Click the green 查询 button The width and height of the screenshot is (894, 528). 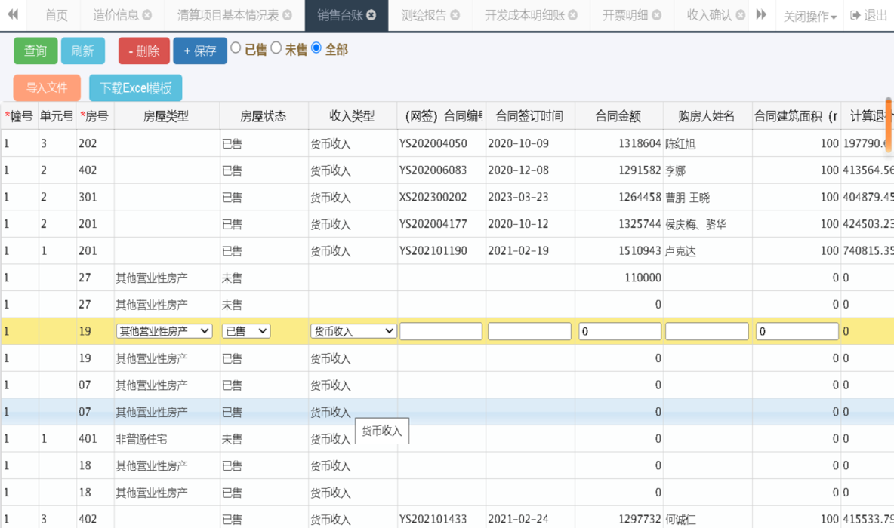(35, 51)
